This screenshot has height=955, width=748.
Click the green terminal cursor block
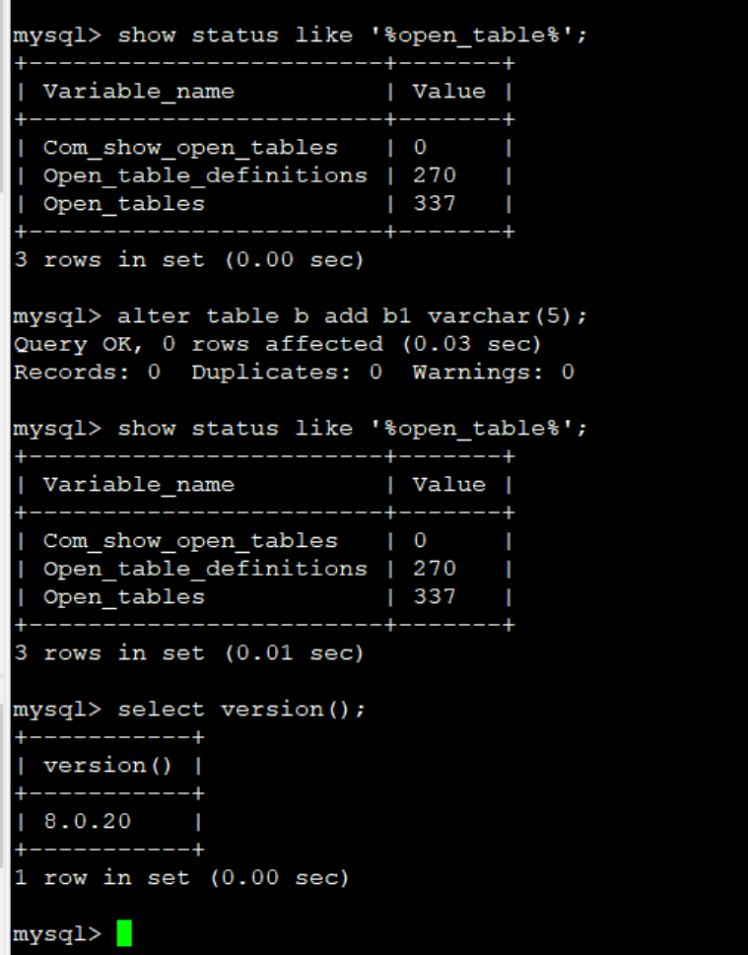[124, 932]
